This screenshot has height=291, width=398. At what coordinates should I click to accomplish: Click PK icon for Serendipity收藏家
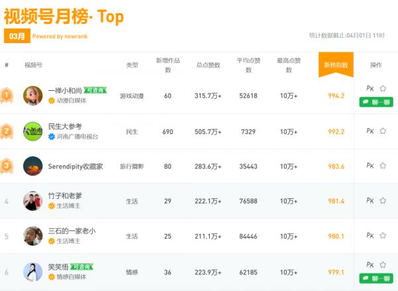point(369,166)
